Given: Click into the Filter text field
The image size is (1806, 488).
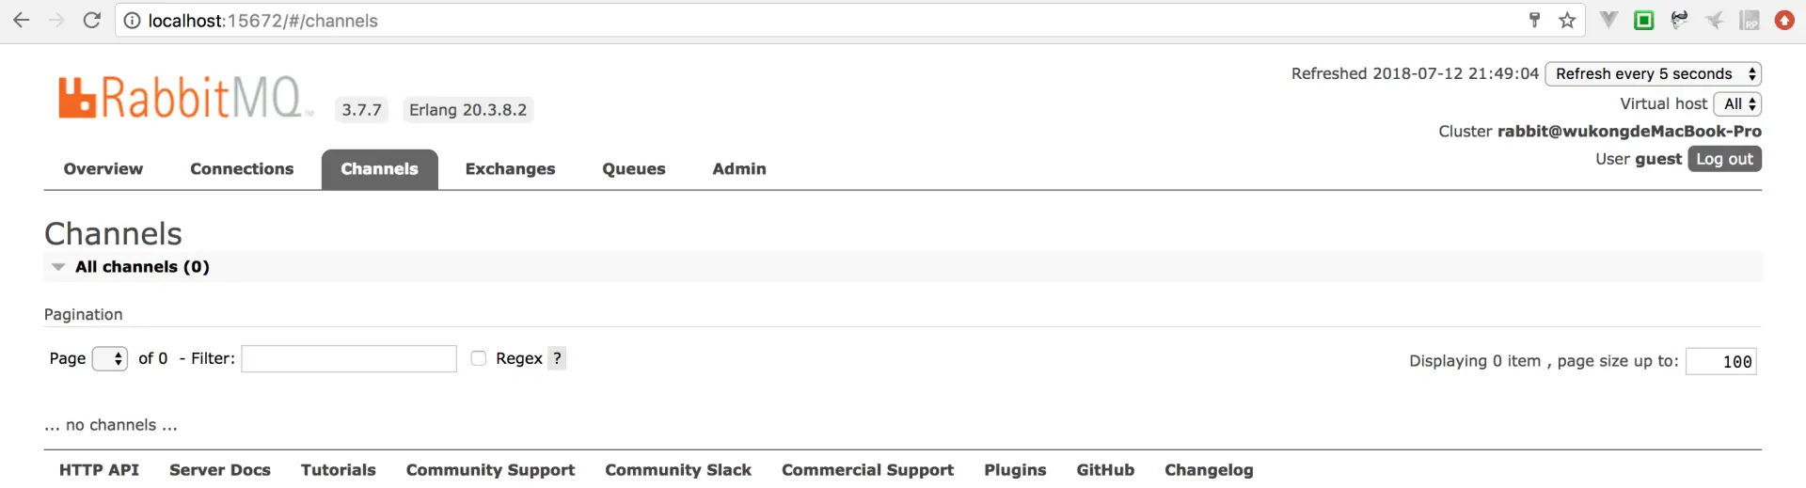Looking at the screenshot, I should [349, 358].
